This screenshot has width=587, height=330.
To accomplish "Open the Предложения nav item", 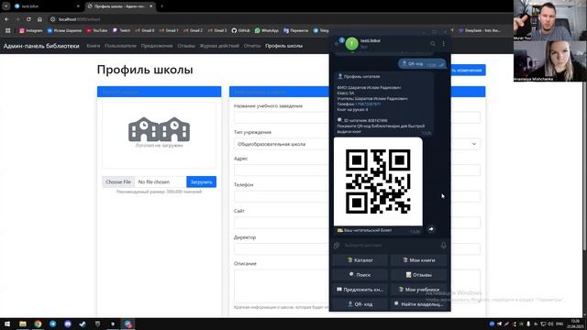I will tap(157, 46).
